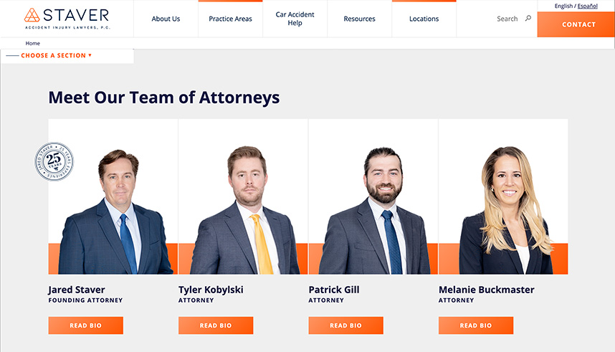Open the Locations menu

[x=424, y=19]
